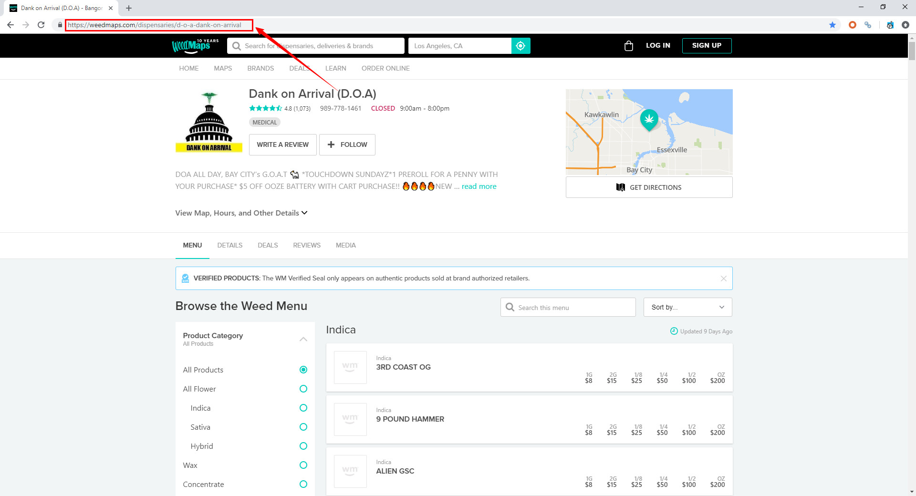Focus the dispensaries, deliveries & brands search field

pyautogui.click(x=316, y=46)
